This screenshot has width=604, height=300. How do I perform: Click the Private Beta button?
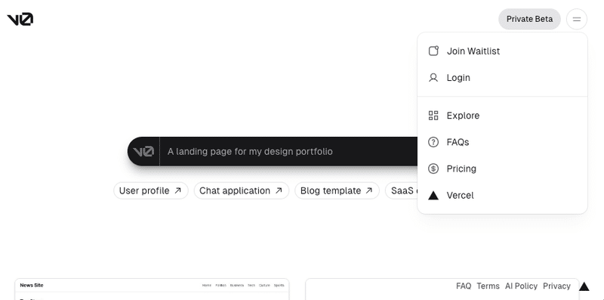pyautogui.click(x=529, y=19)
